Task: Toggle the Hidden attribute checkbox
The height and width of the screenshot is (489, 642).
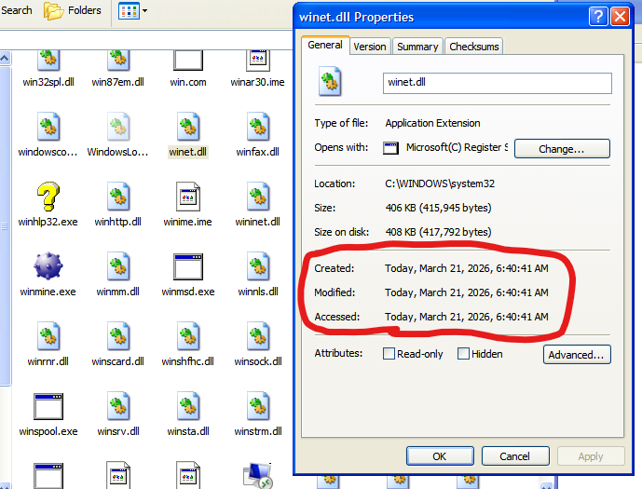Action: coord(463,354)
